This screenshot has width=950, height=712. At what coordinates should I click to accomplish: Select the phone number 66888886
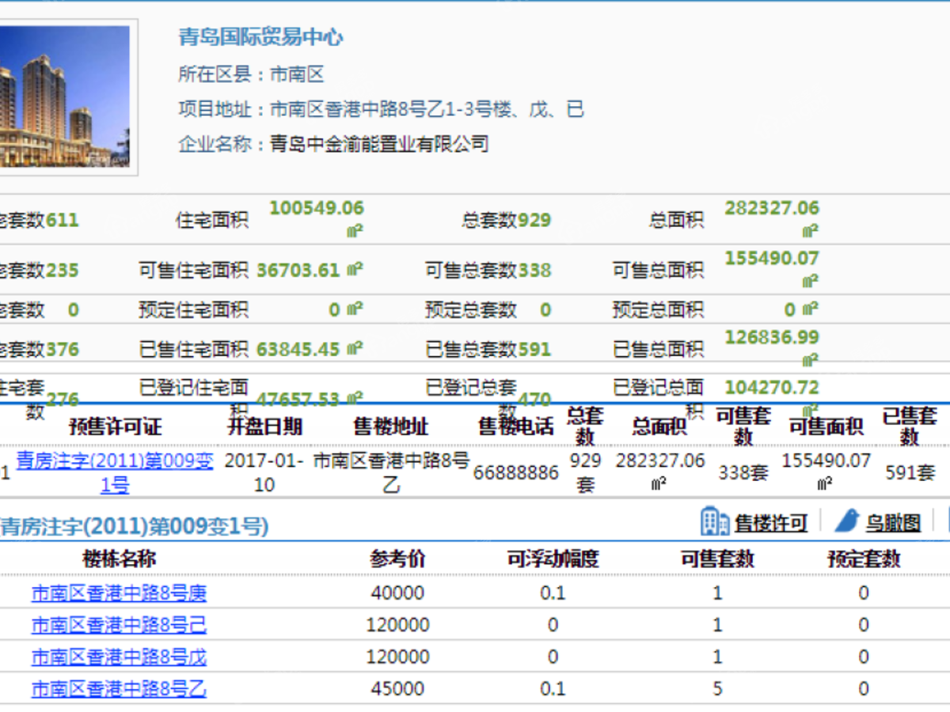click(515, 473)
